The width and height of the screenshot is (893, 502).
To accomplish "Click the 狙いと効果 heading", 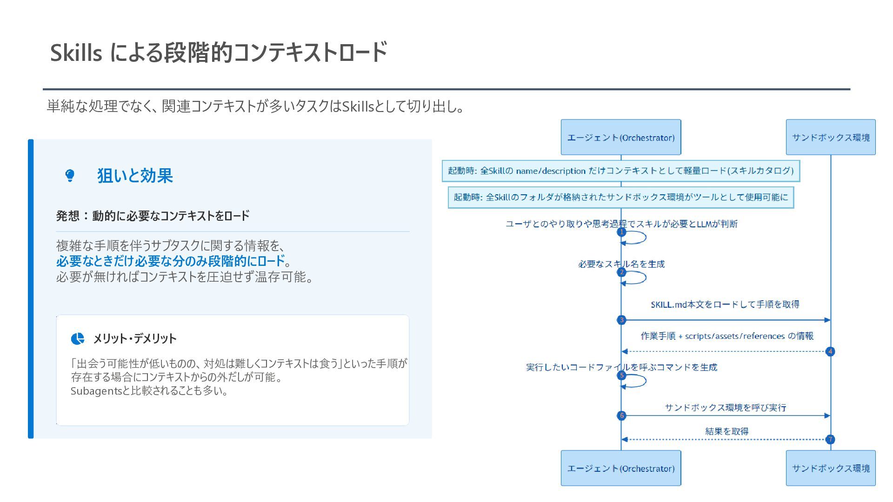I will [135, 176].
